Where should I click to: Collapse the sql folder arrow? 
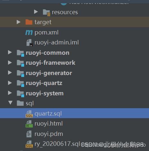[10, 103]
